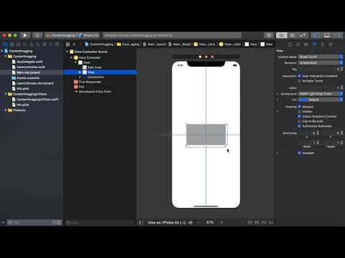Open the Library button in toolbar
345x258 pixels.
pyautogui.click(x=269, y=36)
